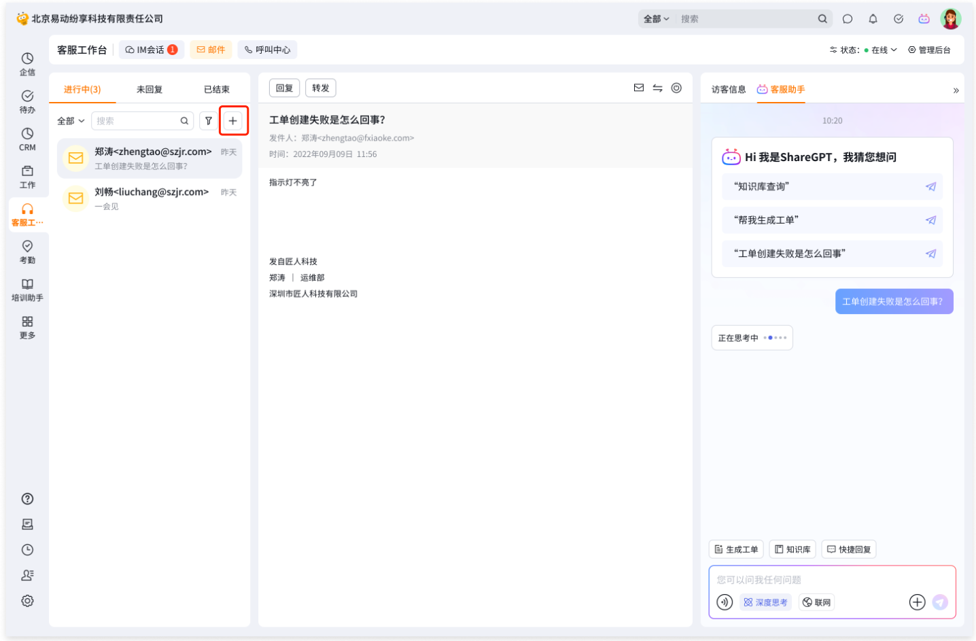Open settings gear in bottom sidebar
Screen dimensions: 976x641
pyautogui.click(x=27, y=601)
